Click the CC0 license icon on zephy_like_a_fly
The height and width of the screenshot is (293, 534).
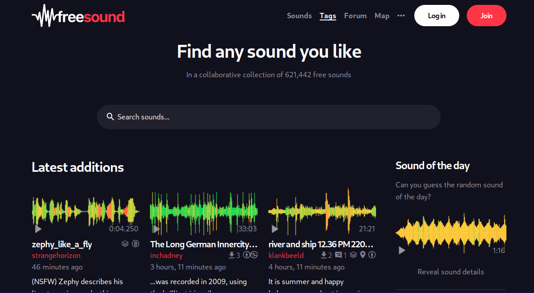(135, 244)
